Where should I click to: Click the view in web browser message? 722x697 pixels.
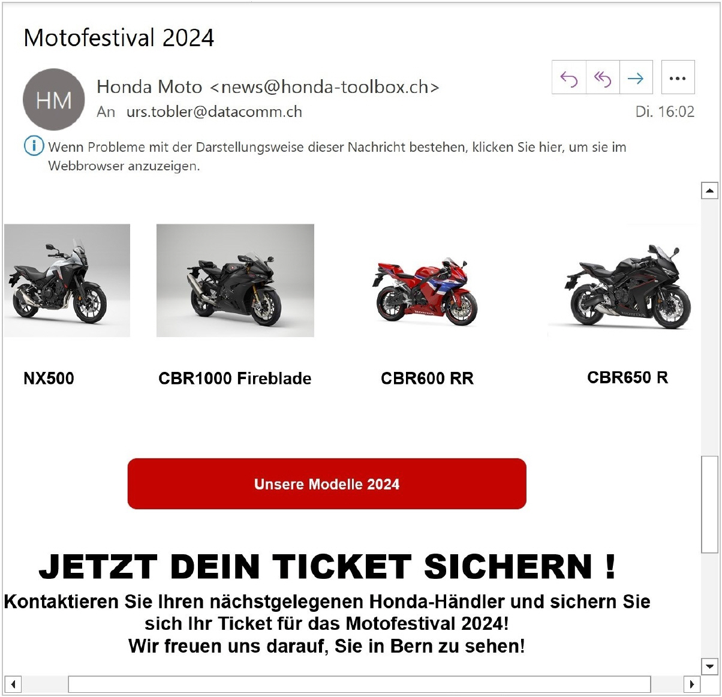pyautogui.click(x=337, y=156)
